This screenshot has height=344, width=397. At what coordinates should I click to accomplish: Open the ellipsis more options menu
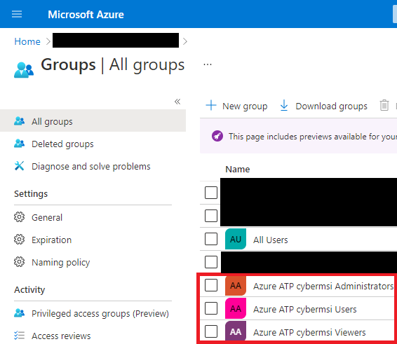point(208,64)
